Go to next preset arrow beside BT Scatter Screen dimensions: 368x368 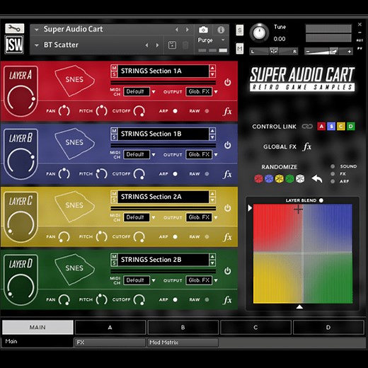point(157,45)
